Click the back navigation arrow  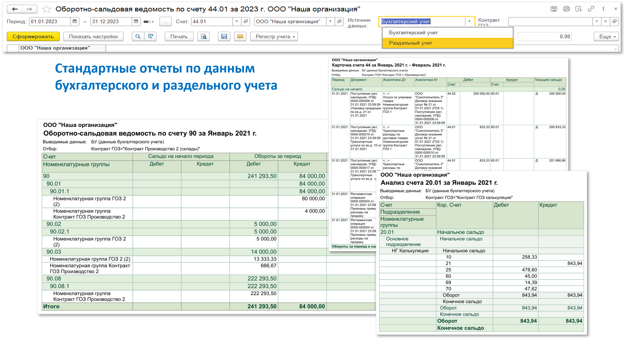pos(15,9)
